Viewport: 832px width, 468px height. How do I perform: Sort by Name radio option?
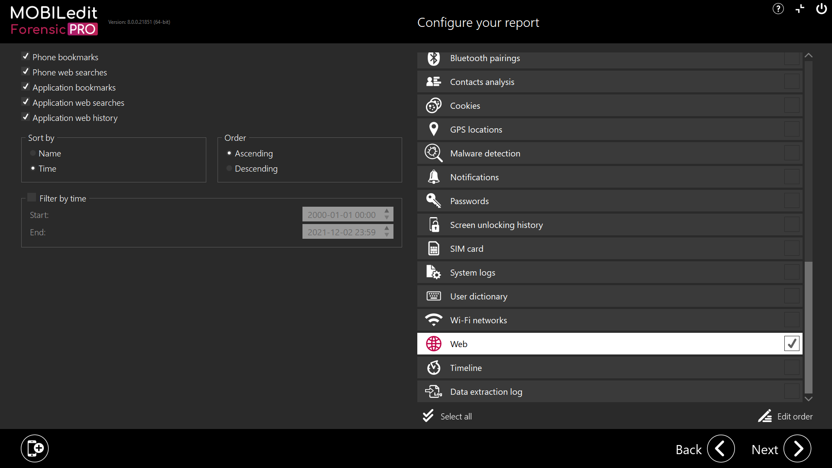tap(33, 153)
